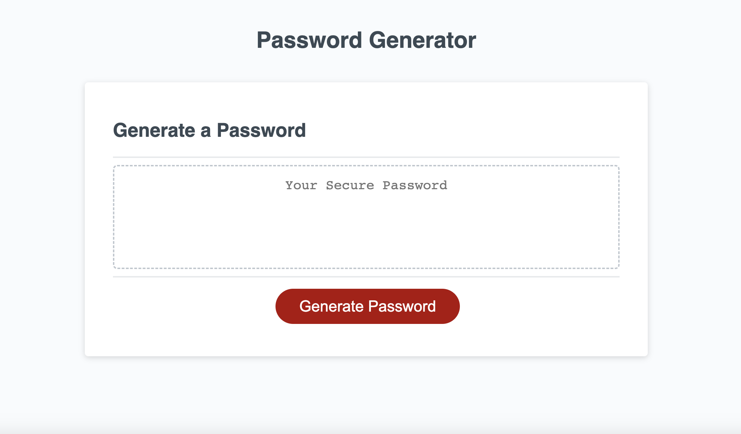Screen dimensions: 741x434
Task: Click the bold Password Generator header
Action: coord(367,40)
